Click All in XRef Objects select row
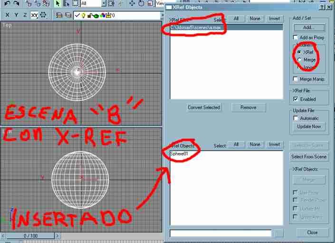This screenshot has height=243, width=335. click(236, 144)
